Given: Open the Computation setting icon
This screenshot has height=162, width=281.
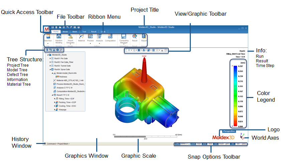Looking at the screenshot, I should [x=110, y=36].
